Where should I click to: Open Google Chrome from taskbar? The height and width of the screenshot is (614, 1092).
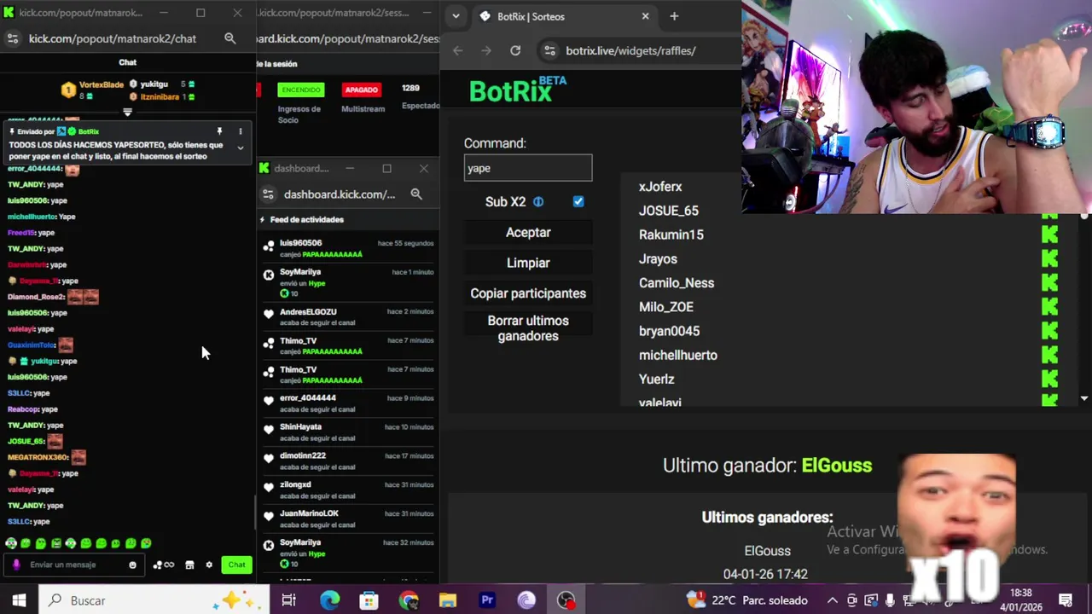click(409, 600)
